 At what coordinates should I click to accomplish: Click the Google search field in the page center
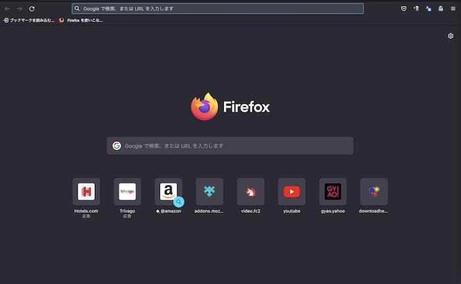point(230,146)
